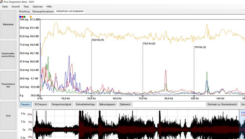Click Wechseln zur Standardansicht

(222, 104)
